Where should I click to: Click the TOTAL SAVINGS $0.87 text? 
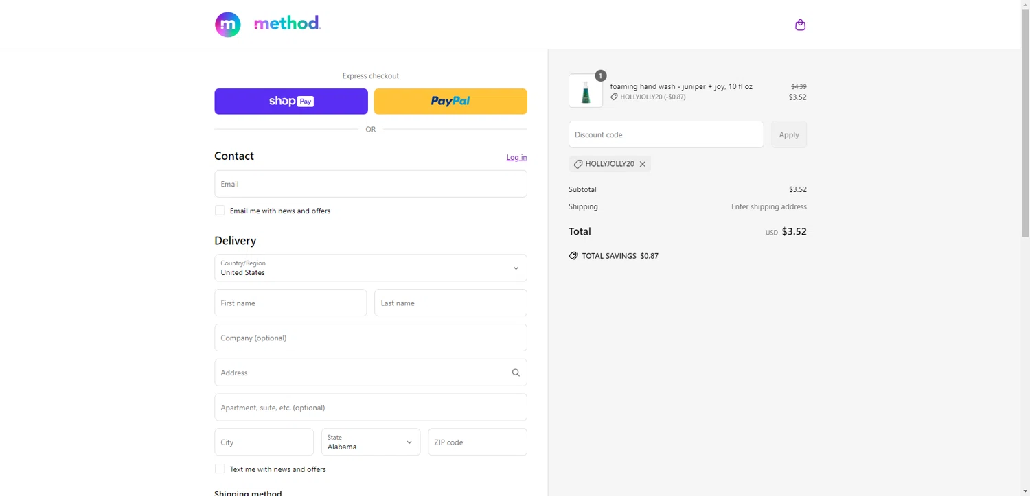coord(620,256)
